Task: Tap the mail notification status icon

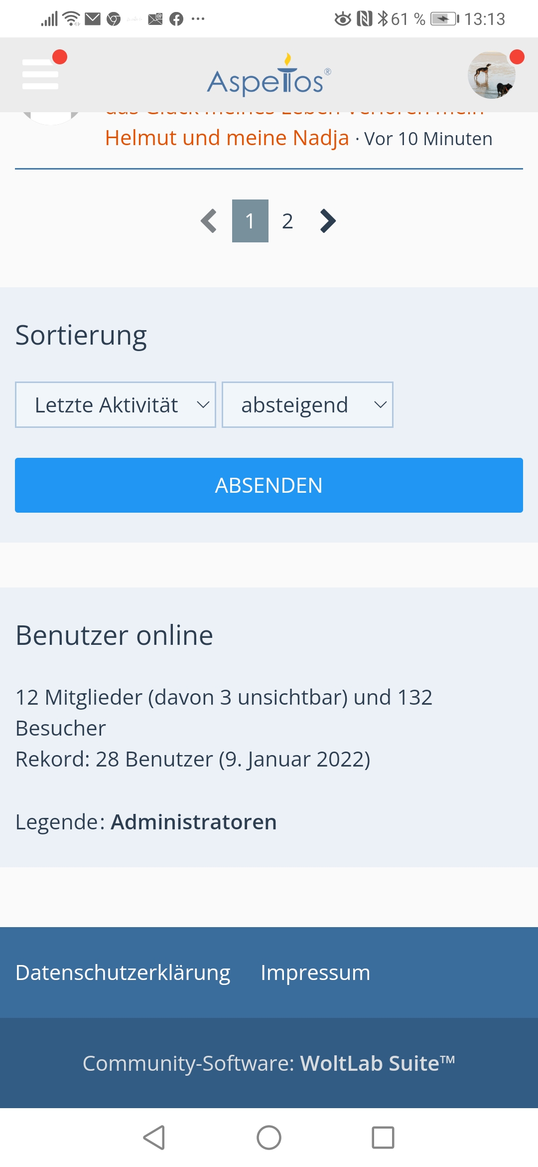Action: coord(93,19)
